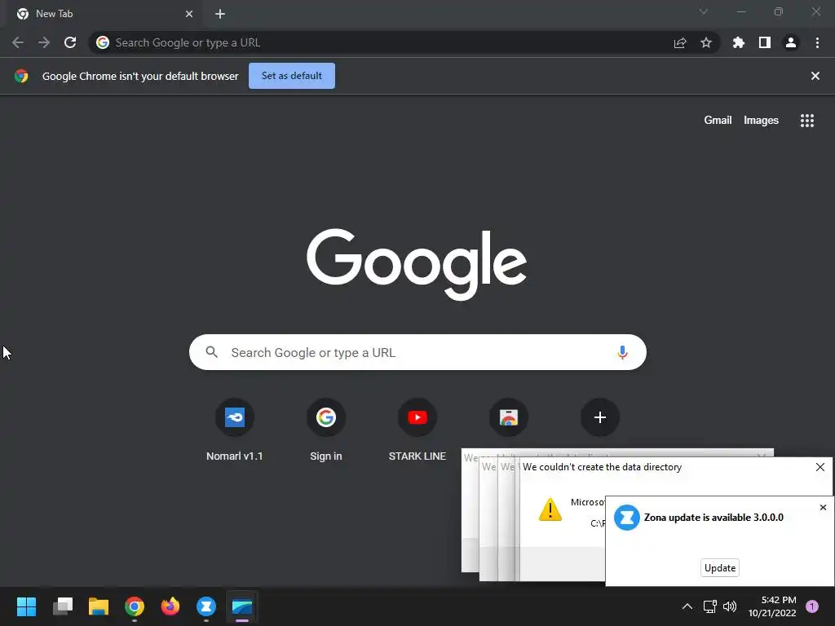Go forward using the browser forward arrow

click(44, 42)
